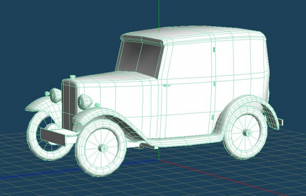306x196 pixels.
Task: Click the hub of the nearest front wheel
Action: pos(103,148)
